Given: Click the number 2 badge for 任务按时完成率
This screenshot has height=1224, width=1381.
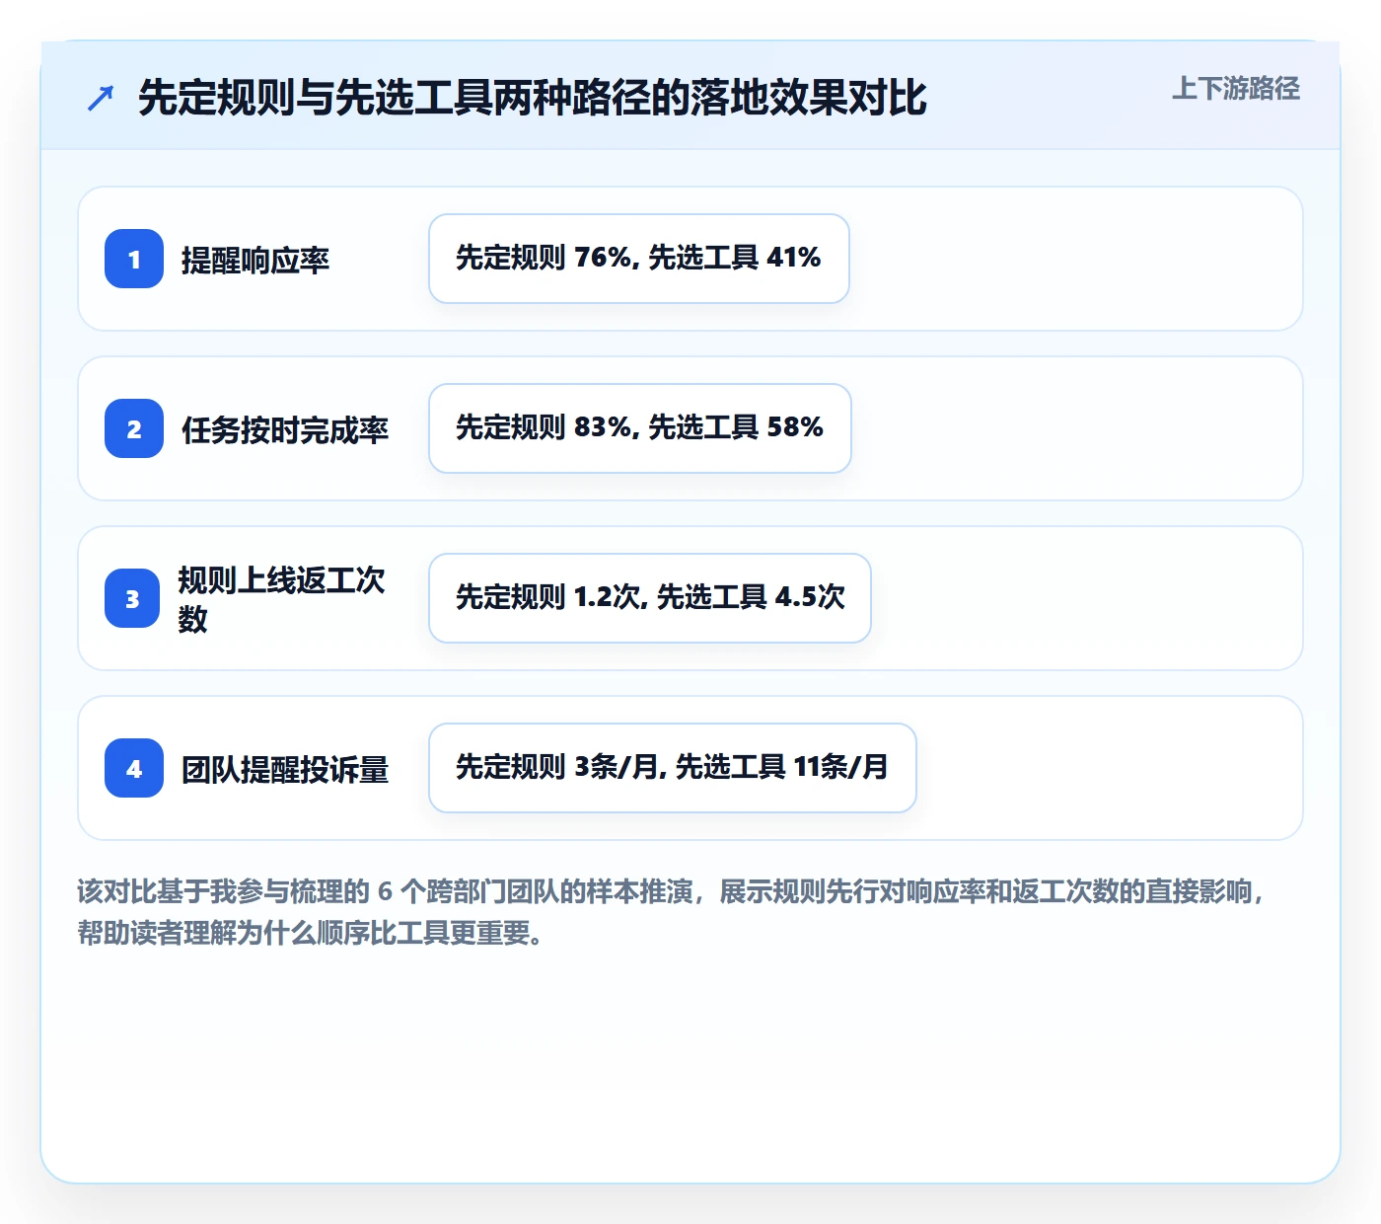Looking at the screenshot, I should 134,428.
